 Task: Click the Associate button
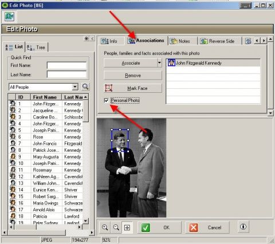(131, 63)
